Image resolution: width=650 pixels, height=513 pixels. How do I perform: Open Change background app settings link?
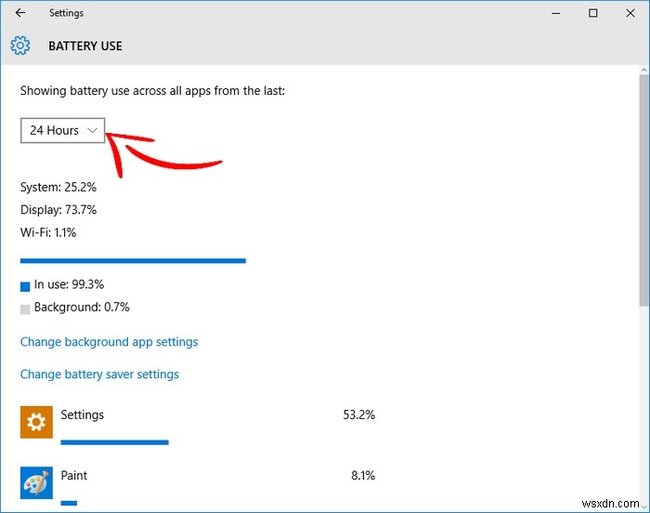point(109,342)
